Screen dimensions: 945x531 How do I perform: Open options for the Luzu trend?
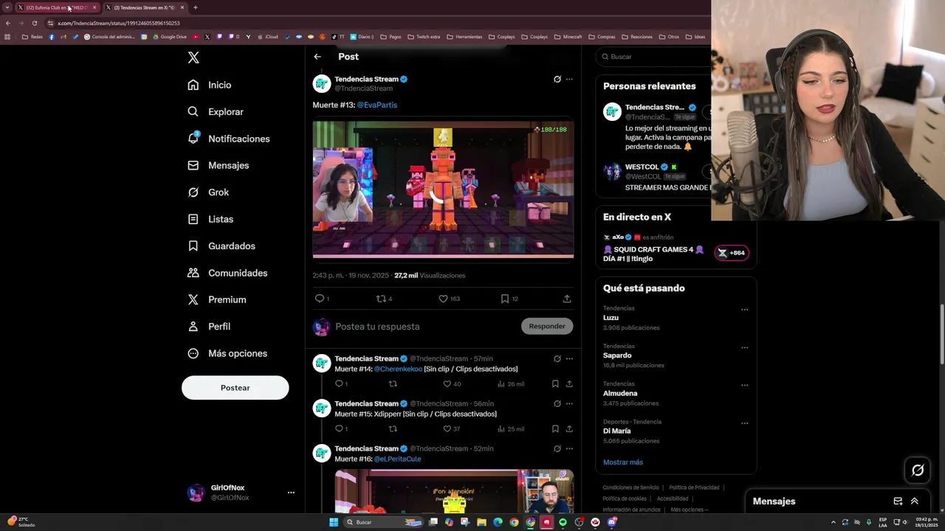(744, 310)
